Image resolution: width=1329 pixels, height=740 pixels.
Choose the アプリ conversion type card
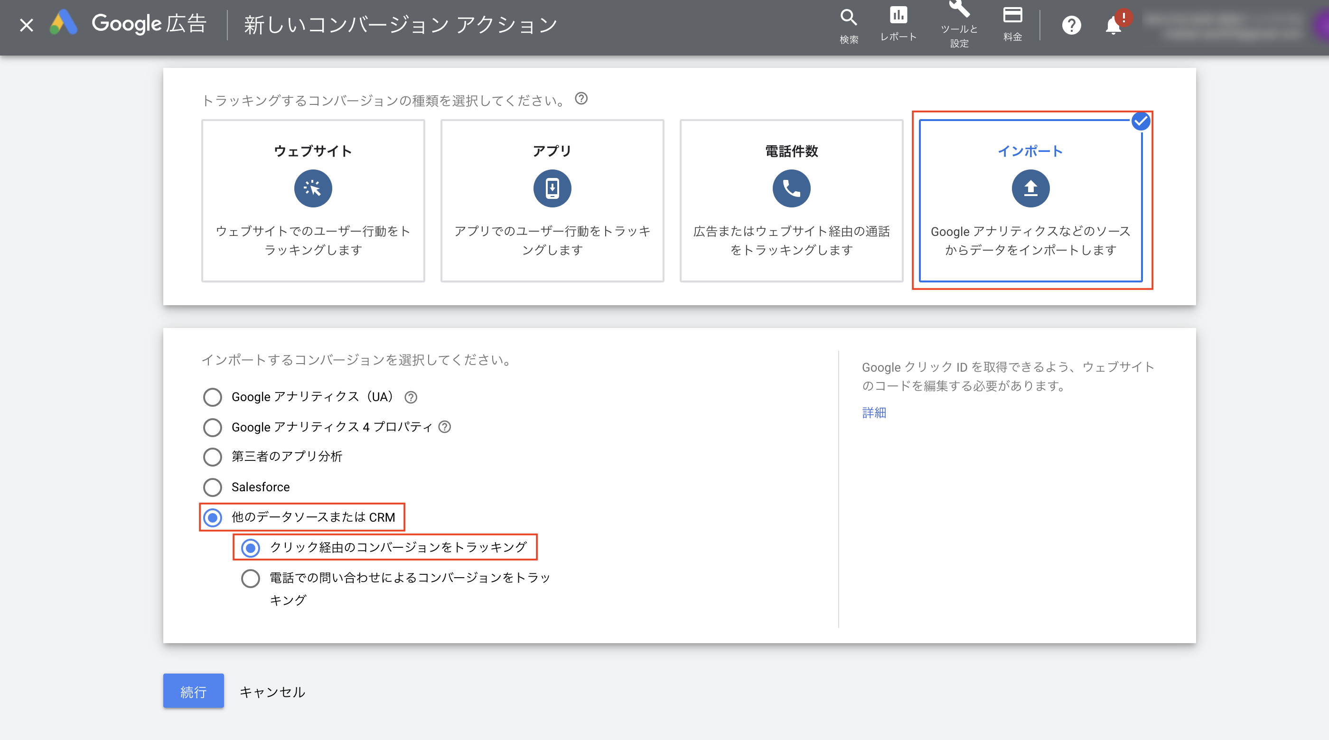coord(552,201)
